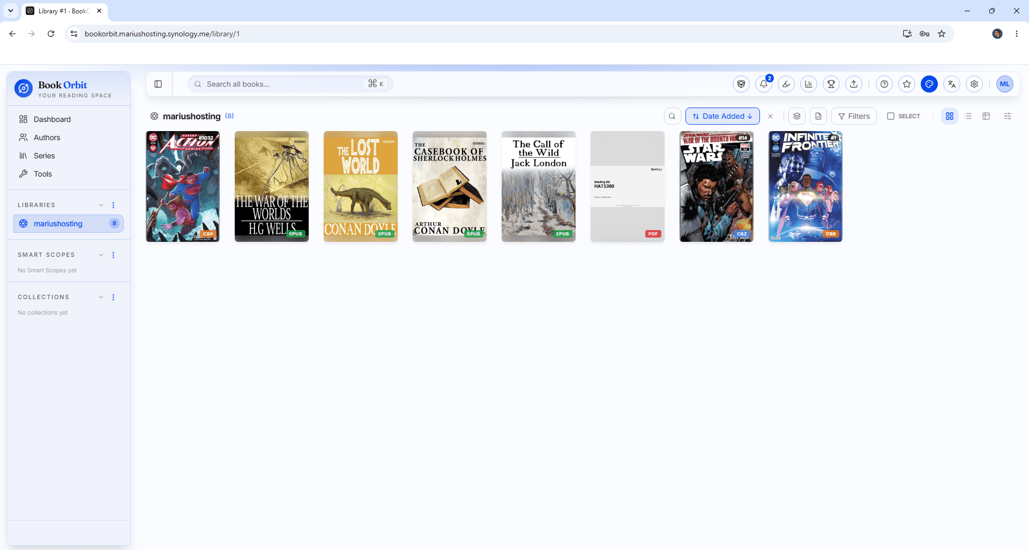Collapse the Libraries section chevron
The width and height of the screenshot is (1029, 550).
tap(101, 205)
